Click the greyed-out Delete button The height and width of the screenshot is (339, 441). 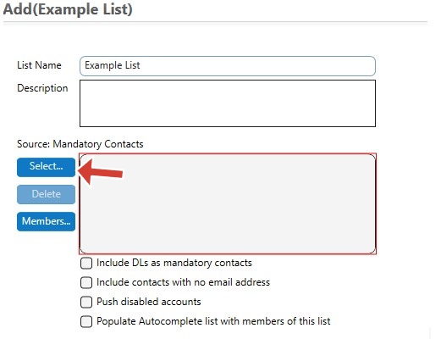(x=46, y=194)
